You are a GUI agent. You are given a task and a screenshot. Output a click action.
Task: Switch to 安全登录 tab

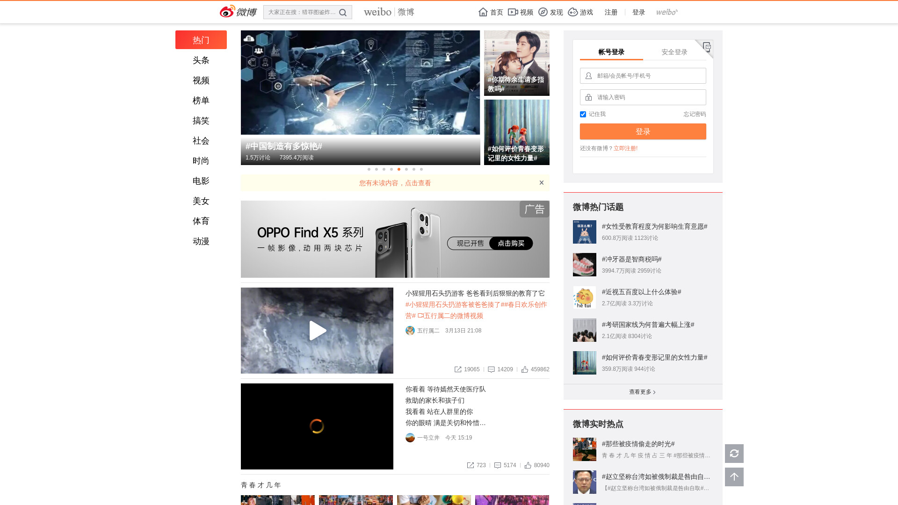click(674, 52)
